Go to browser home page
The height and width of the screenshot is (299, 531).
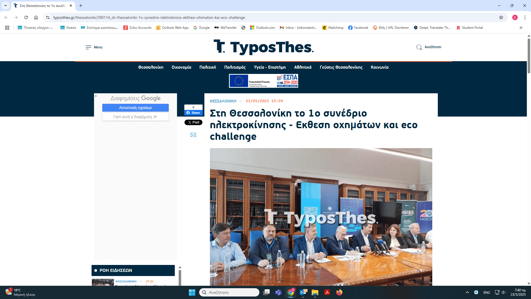pyautogui.click(x=36, y=17)
